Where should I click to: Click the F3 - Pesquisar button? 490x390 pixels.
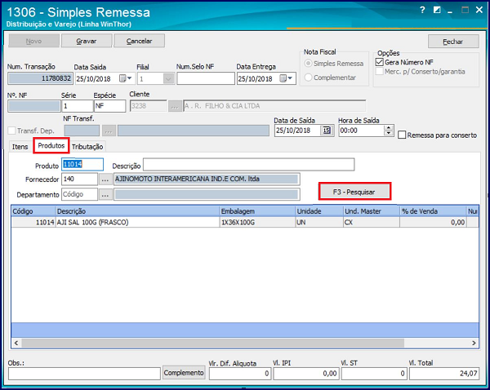point(354,192)
